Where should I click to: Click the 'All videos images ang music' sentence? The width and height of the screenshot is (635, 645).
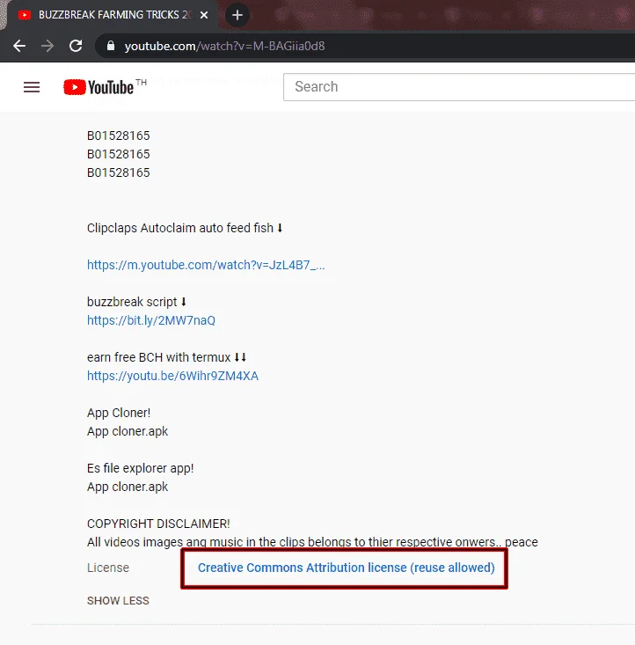(312, 542)
